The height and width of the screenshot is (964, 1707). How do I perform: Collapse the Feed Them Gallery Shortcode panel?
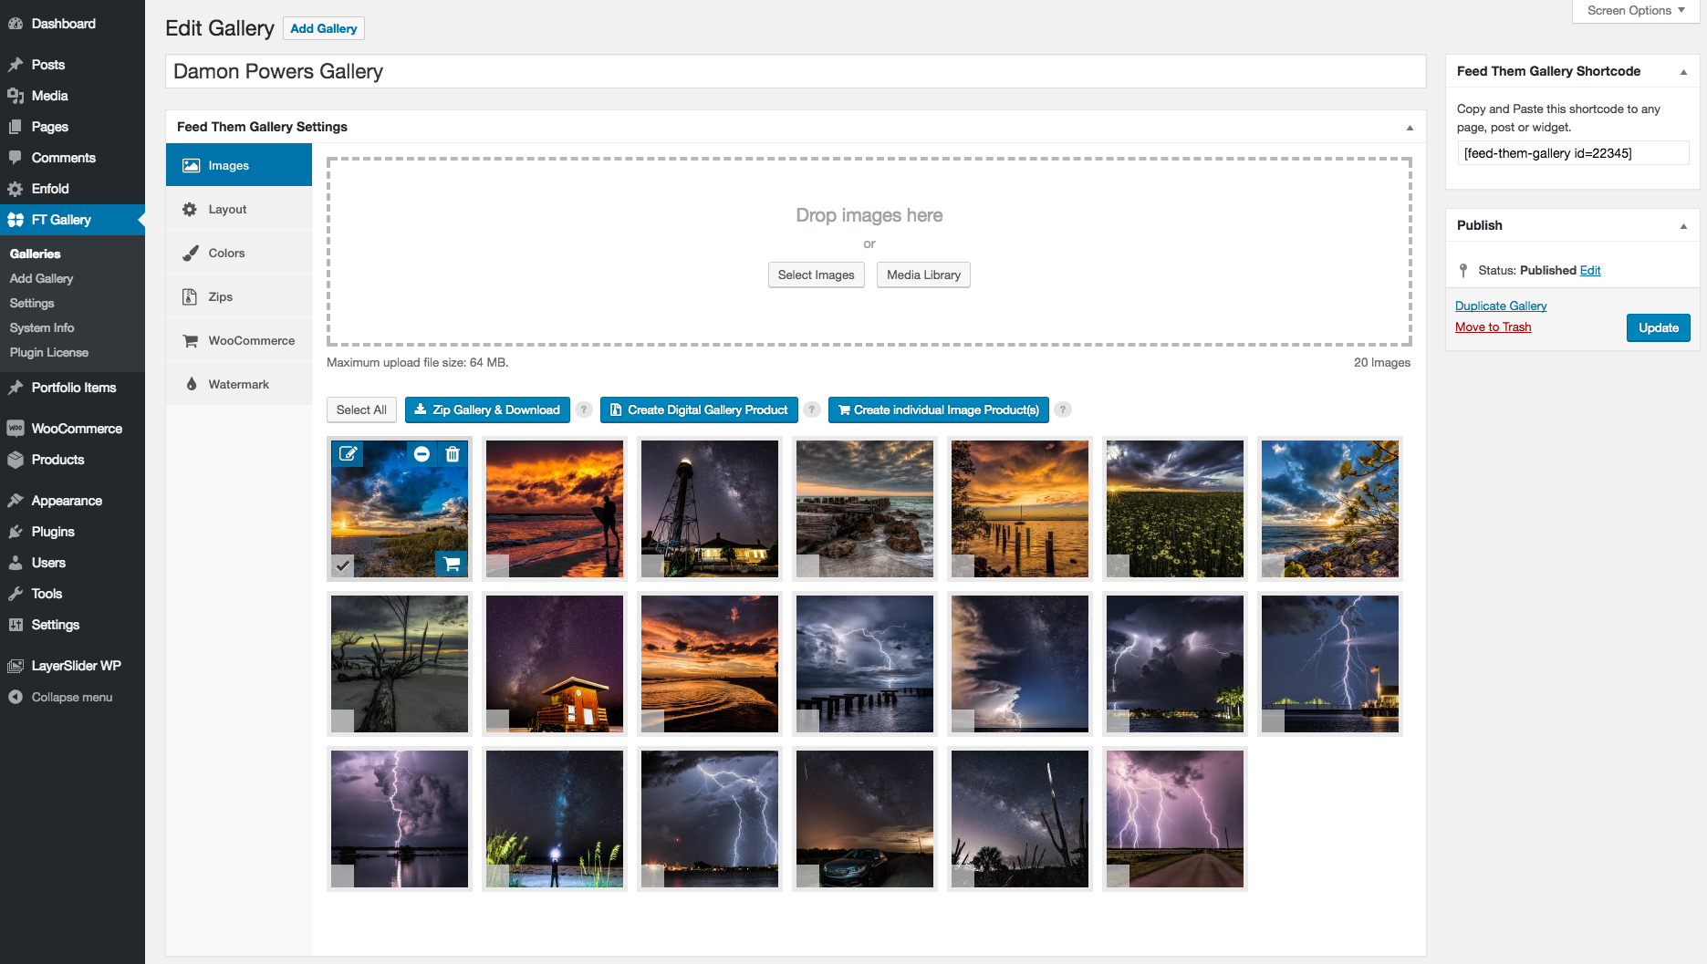coord(1683,72)
